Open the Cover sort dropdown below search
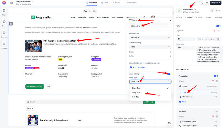Screen dimensions: 223x128 [x=30, y=108]
